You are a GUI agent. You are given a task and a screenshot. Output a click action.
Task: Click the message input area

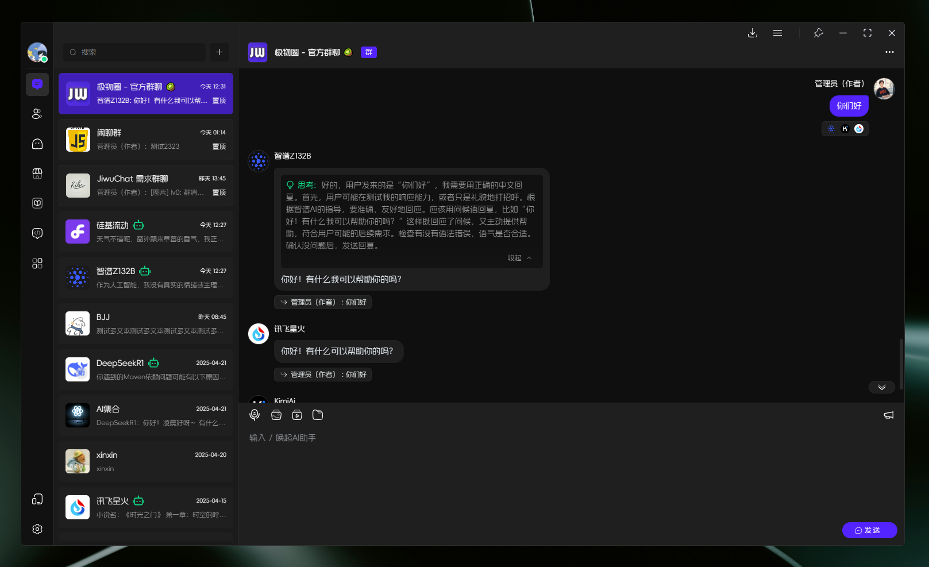point(572,474)
